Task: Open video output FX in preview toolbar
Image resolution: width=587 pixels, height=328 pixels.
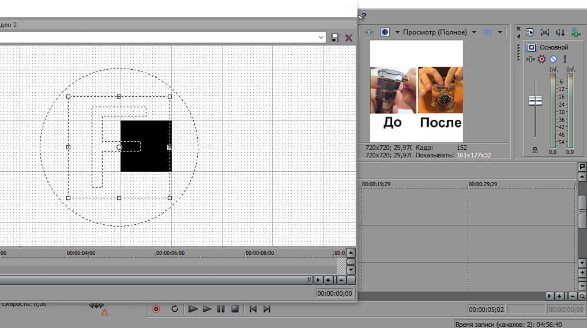Action: click(x=370, y=32)
